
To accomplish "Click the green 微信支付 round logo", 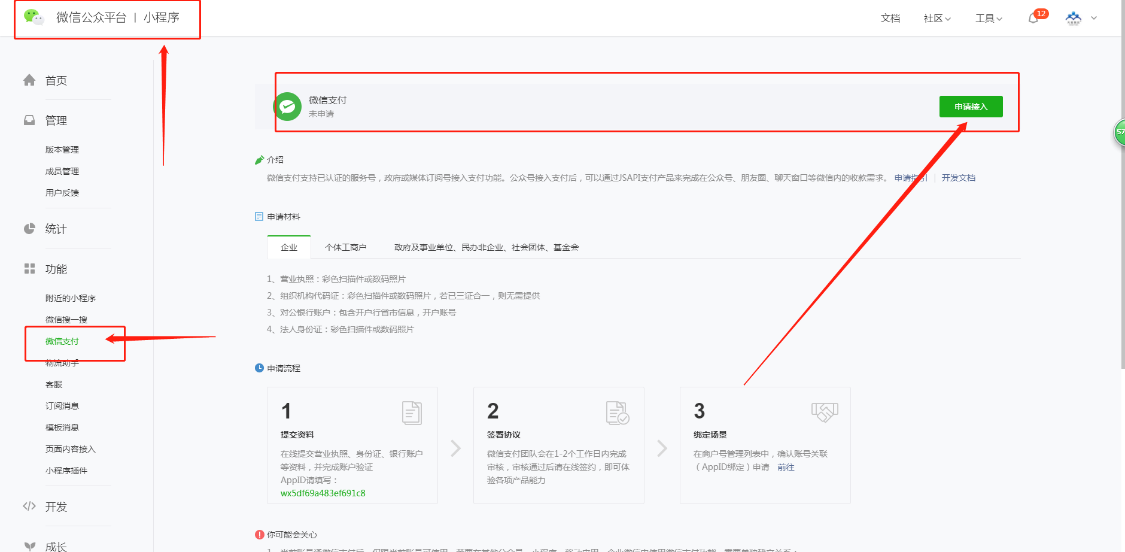I will coord(288,107).
